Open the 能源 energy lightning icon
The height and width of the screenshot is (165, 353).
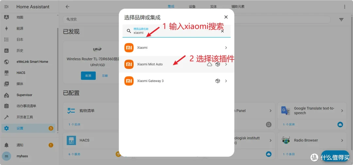click(x=7, y=28)
